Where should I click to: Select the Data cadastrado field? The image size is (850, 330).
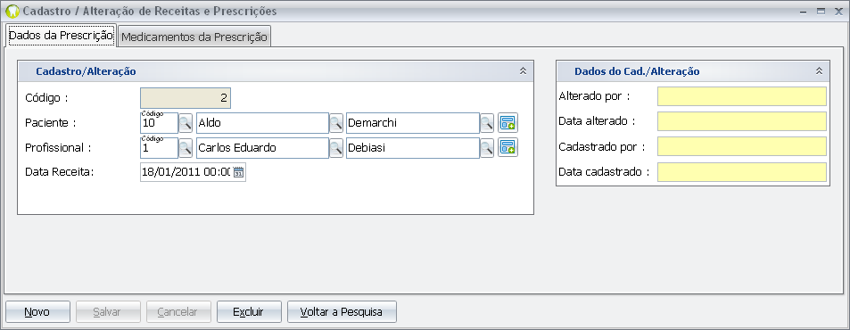741,172
